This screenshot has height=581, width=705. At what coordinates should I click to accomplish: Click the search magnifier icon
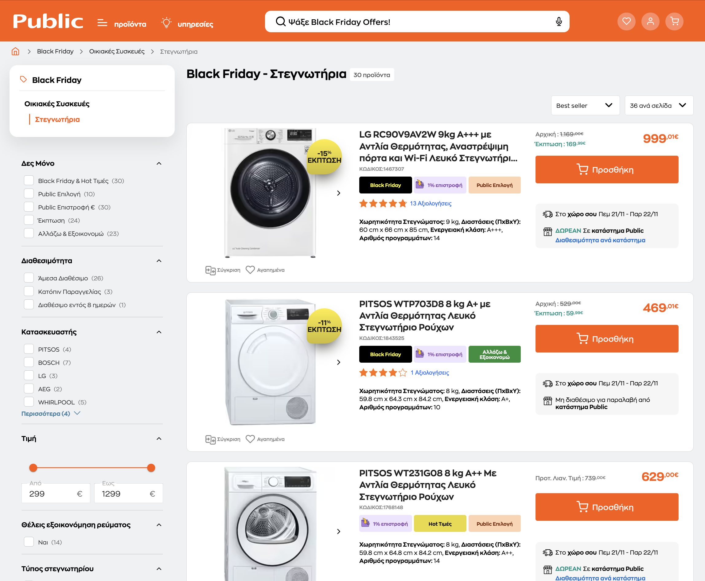[280, 22]
